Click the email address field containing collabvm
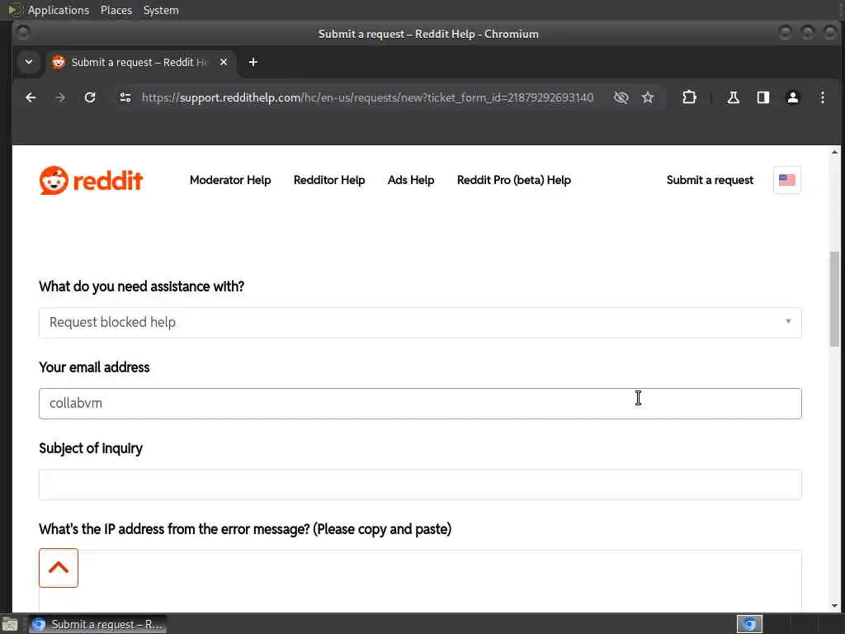This screenshot has width=845, height=634. 420,403
